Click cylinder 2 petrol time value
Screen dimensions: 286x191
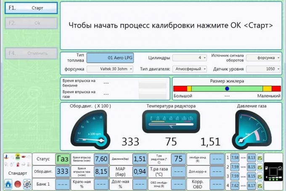point(235,167)
